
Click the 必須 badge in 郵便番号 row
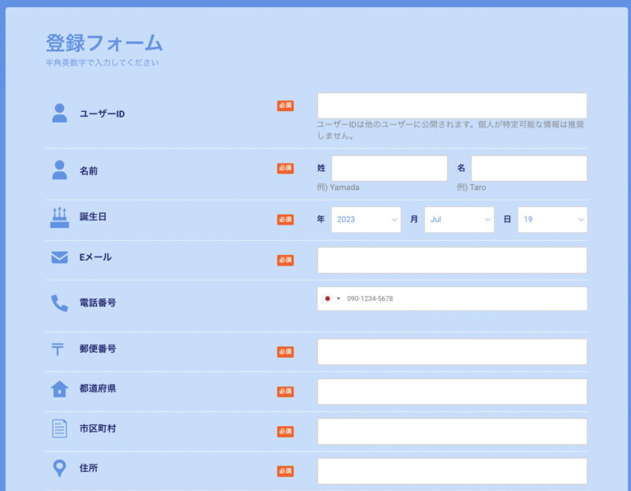285,352
